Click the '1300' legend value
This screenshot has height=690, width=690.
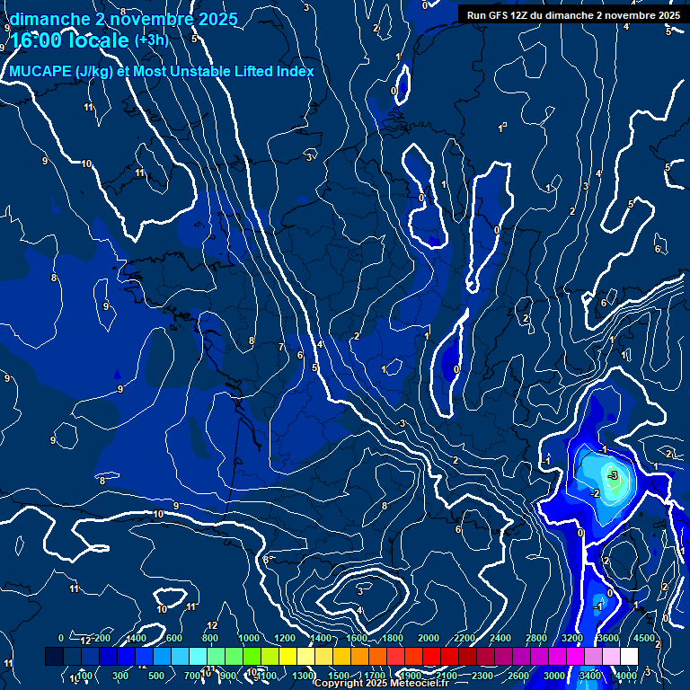tap(303, 676)
